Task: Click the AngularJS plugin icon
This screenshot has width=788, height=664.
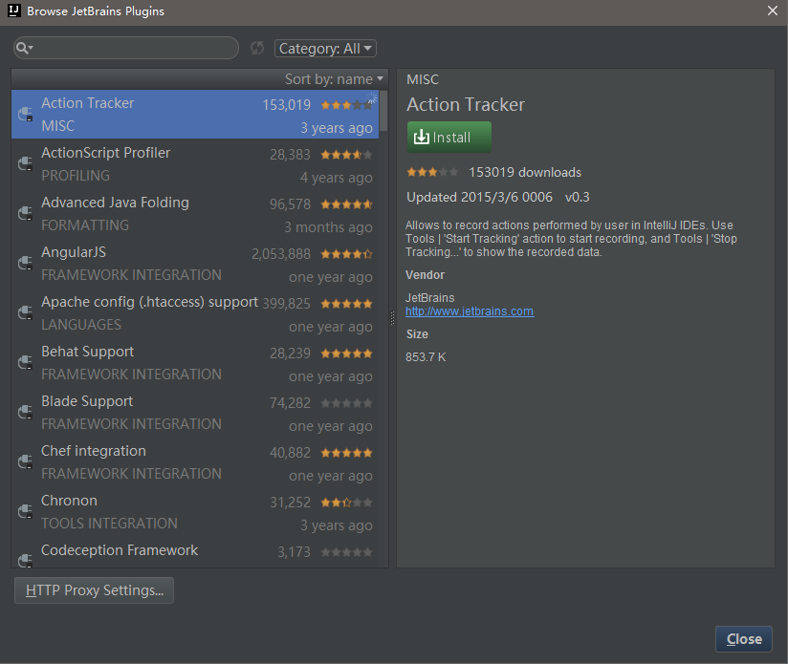Action: [26, 264]
